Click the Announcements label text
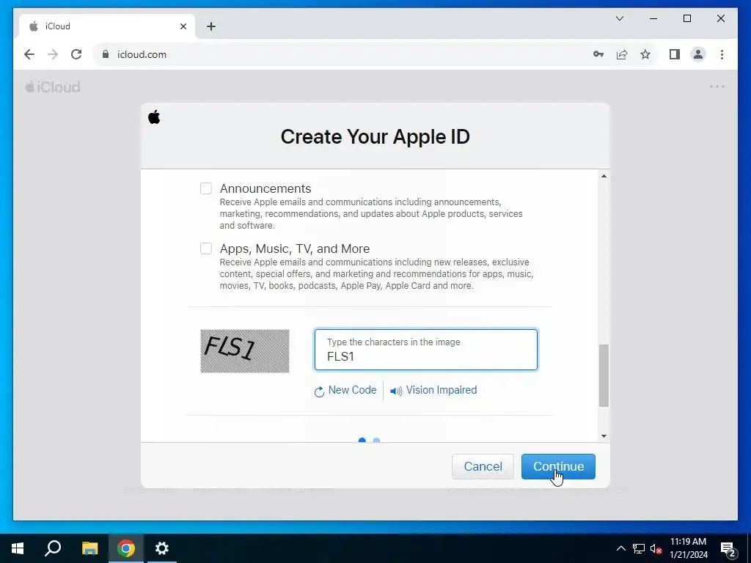 coord(265,188)
